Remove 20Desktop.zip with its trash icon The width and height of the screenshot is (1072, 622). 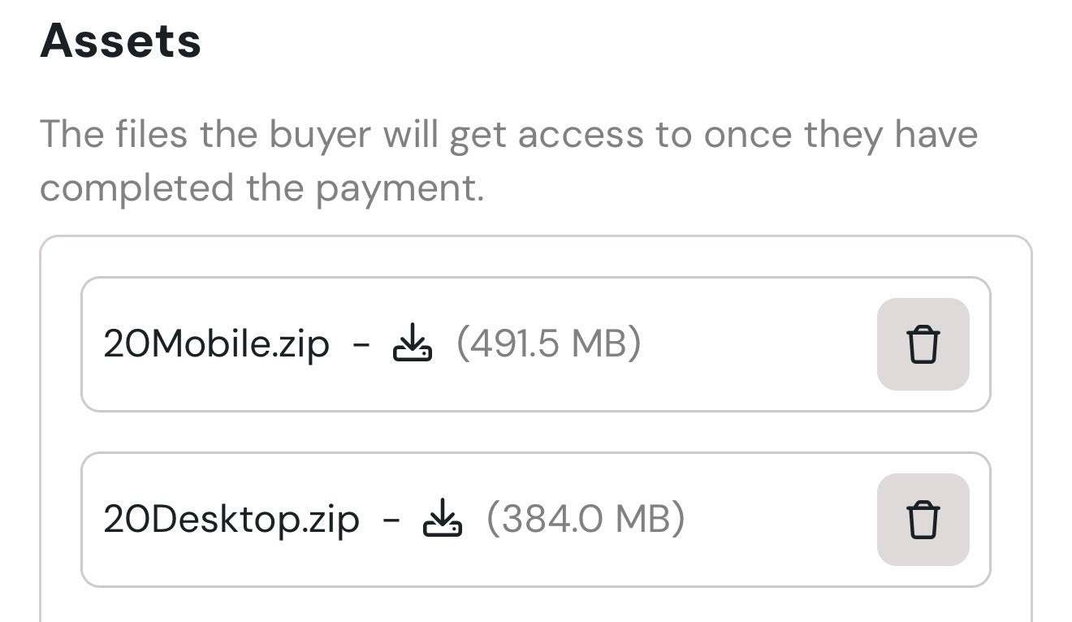tap(923, 520)
